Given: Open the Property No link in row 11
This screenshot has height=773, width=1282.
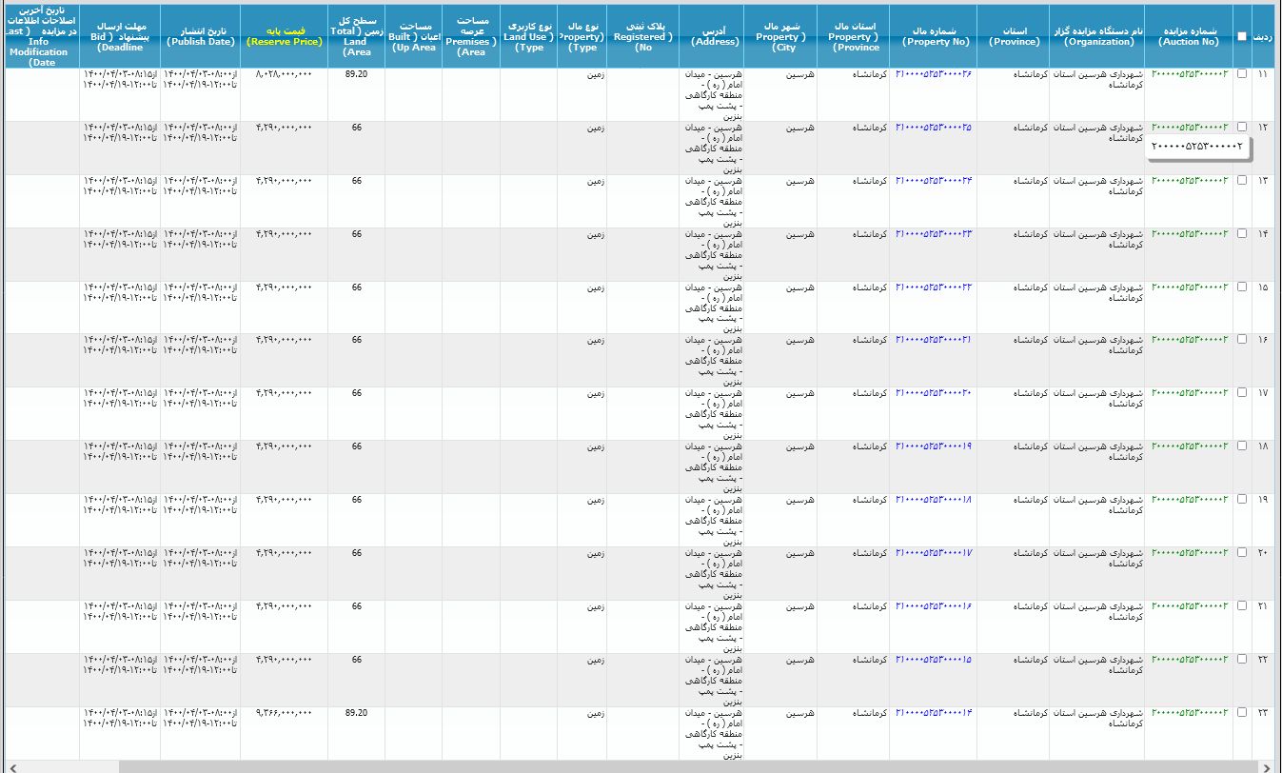Looking at the screenshot, I should pyautogui.click(x=933, y=73).
